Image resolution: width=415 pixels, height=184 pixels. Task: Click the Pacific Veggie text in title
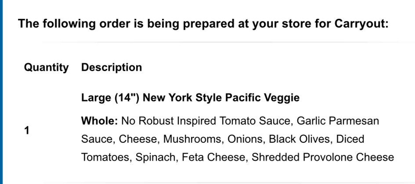tap(262, 97)
